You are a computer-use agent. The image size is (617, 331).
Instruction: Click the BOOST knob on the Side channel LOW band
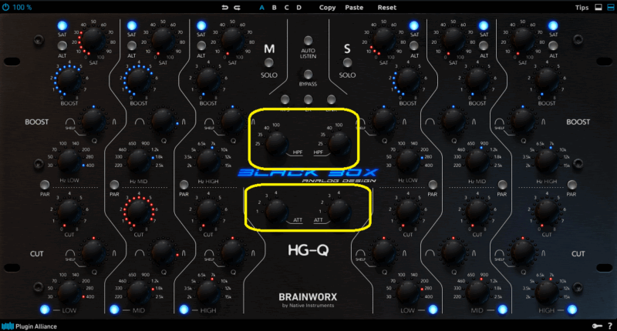[408, 82]
